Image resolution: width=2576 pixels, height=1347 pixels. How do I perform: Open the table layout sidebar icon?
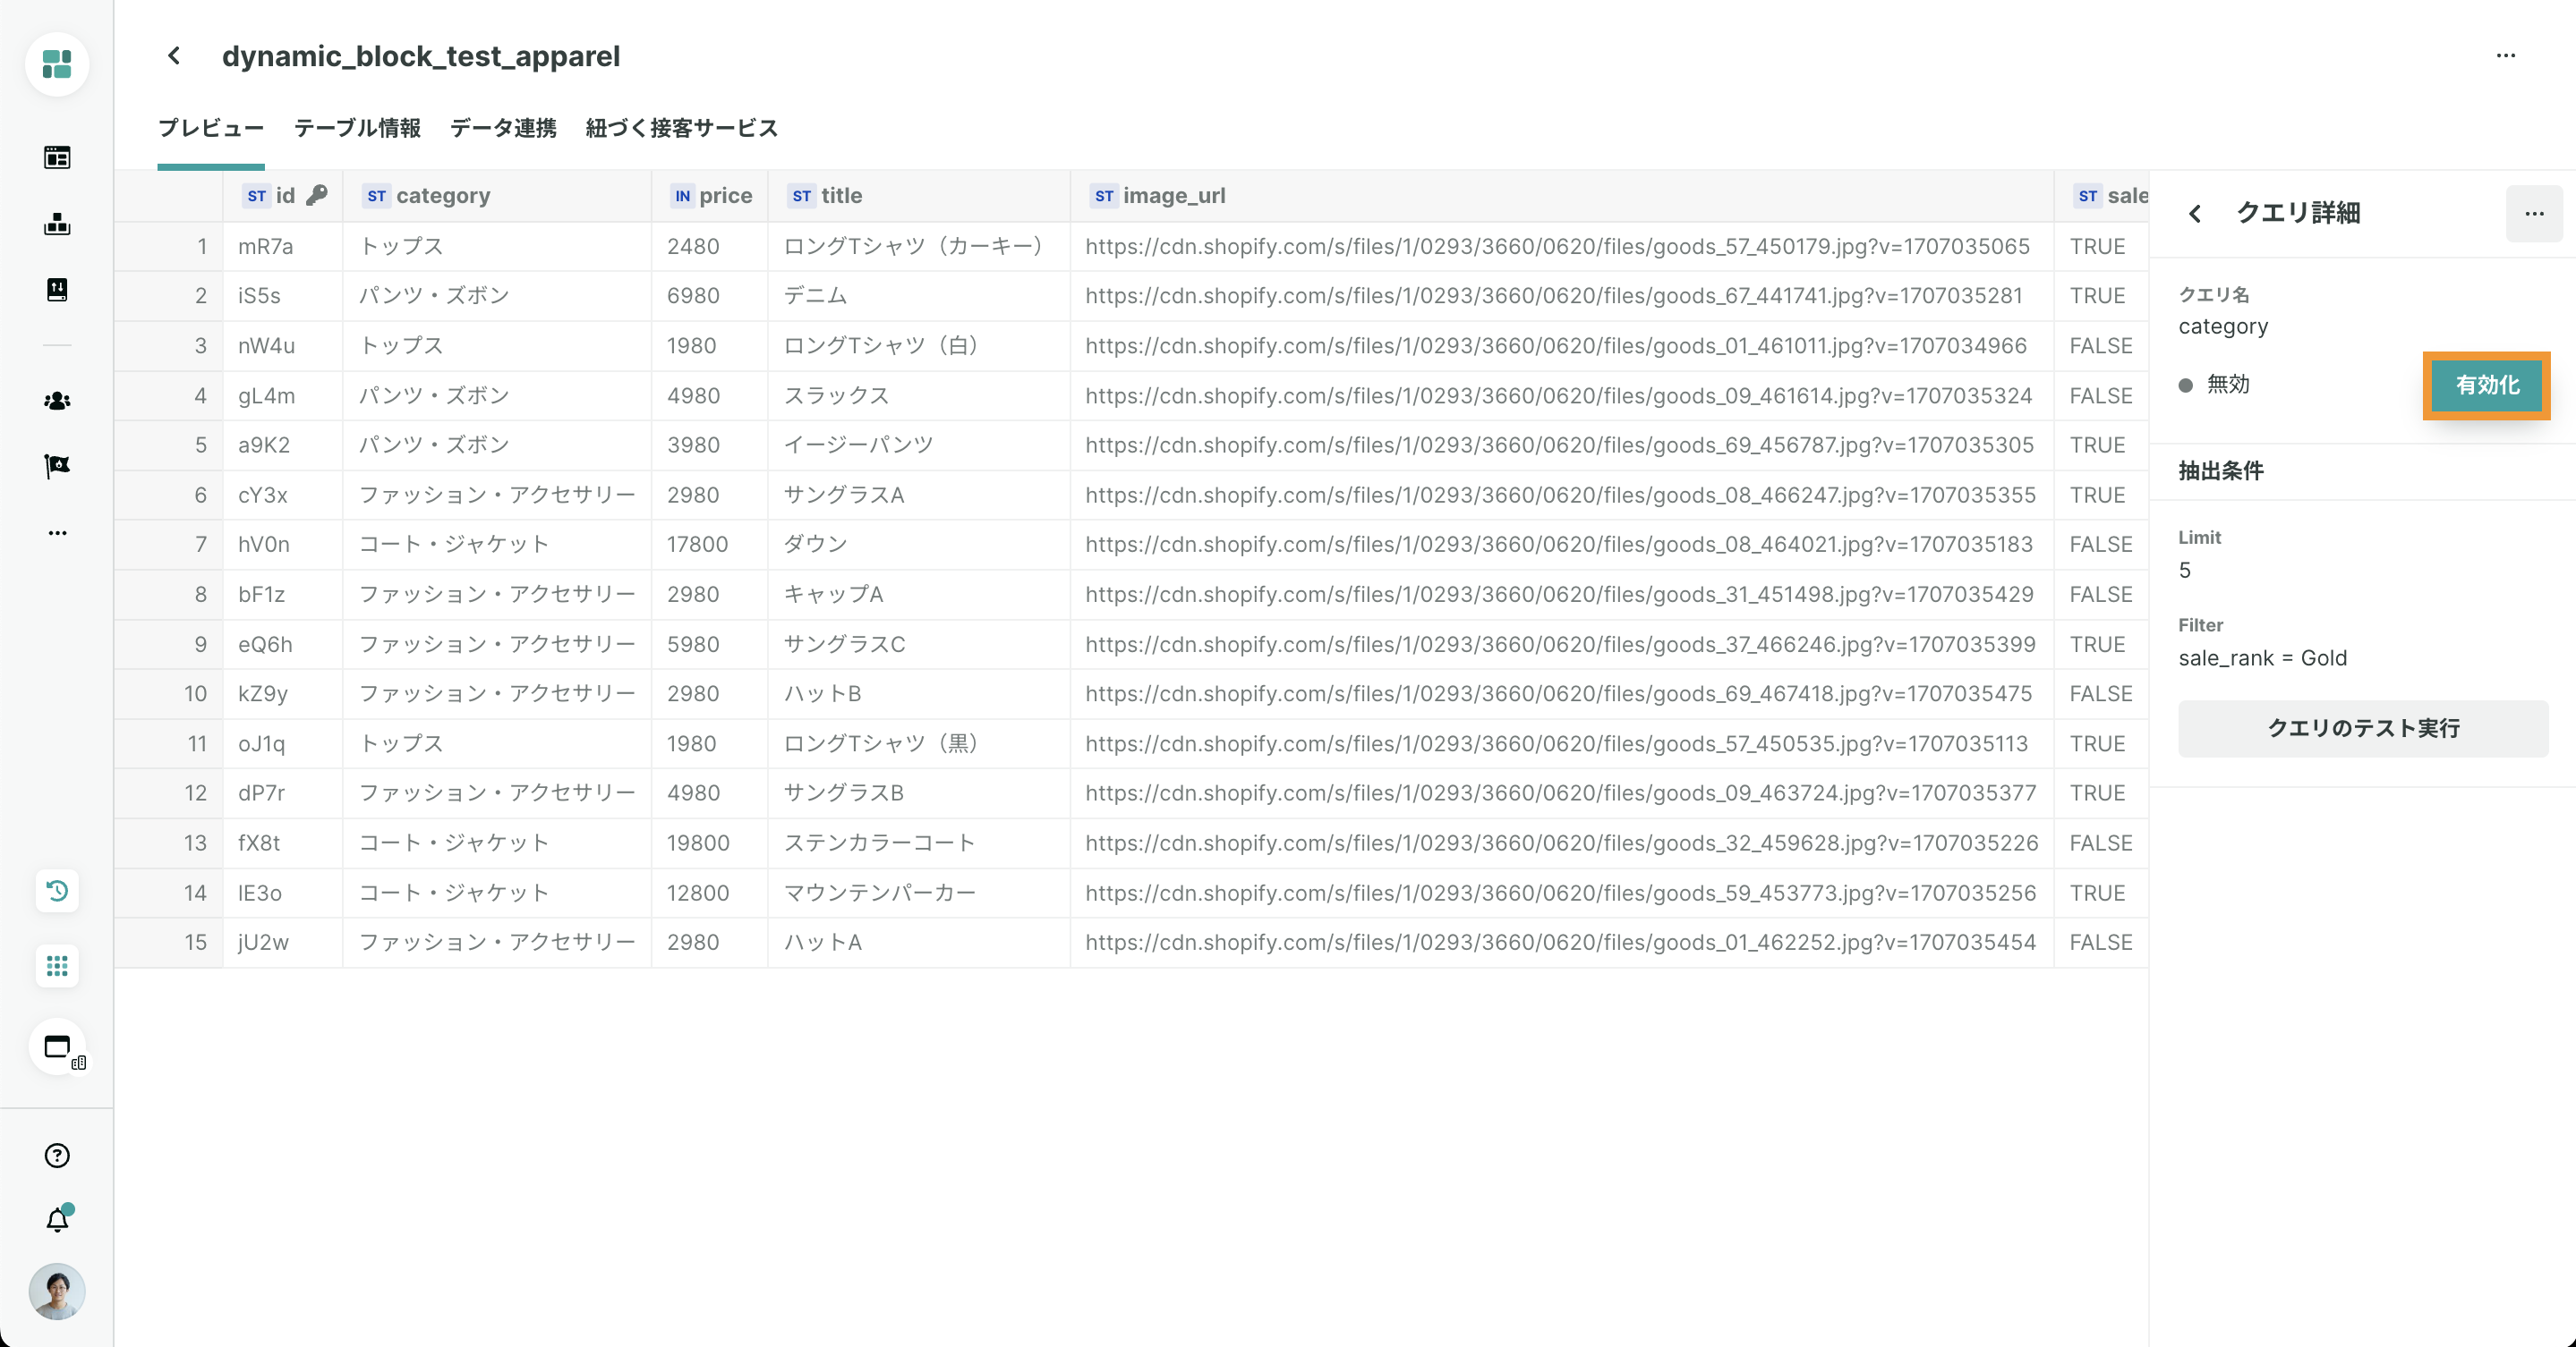click(x=57, y=158)
